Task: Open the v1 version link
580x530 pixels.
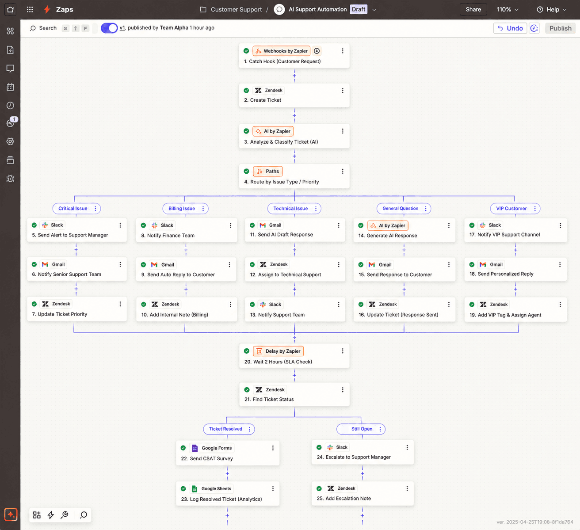Action: point(122,28)
